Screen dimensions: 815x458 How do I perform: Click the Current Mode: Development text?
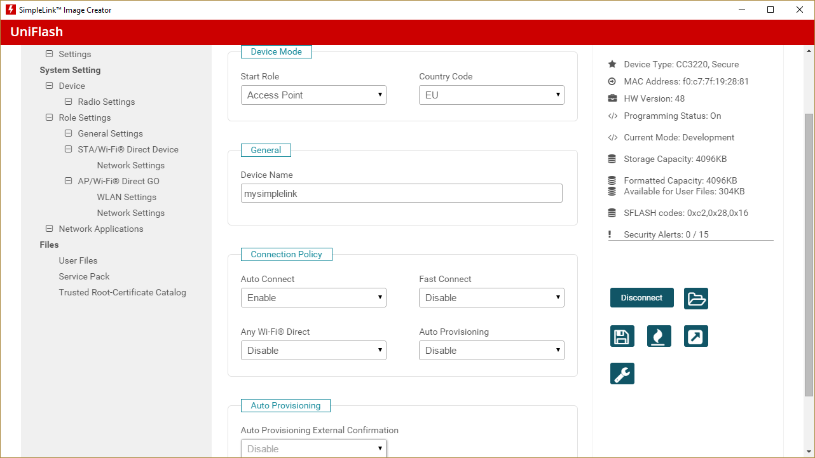click(x=679, y=137)
